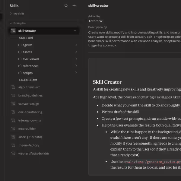
Task: Expand the scripts folder arrow
Action: click(x=76, y=73)
